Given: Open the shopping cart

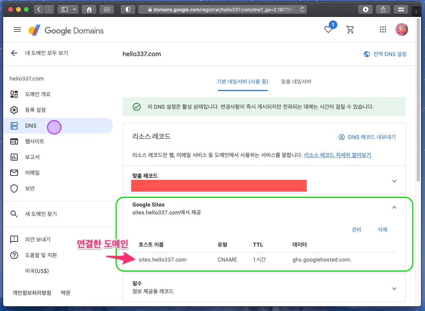Looking at the screenshot, I should (x=350, y=29).
